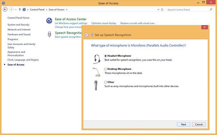
Task: Cancel the Speech Recognition setup
Action: coord(199,124)
